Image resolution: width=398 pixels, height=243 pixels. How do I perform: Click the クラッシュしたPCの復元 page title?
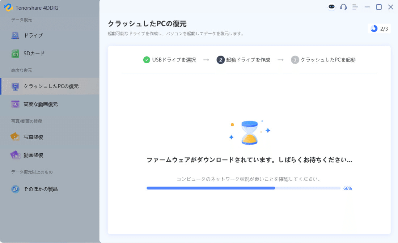[x=147, y=24]
